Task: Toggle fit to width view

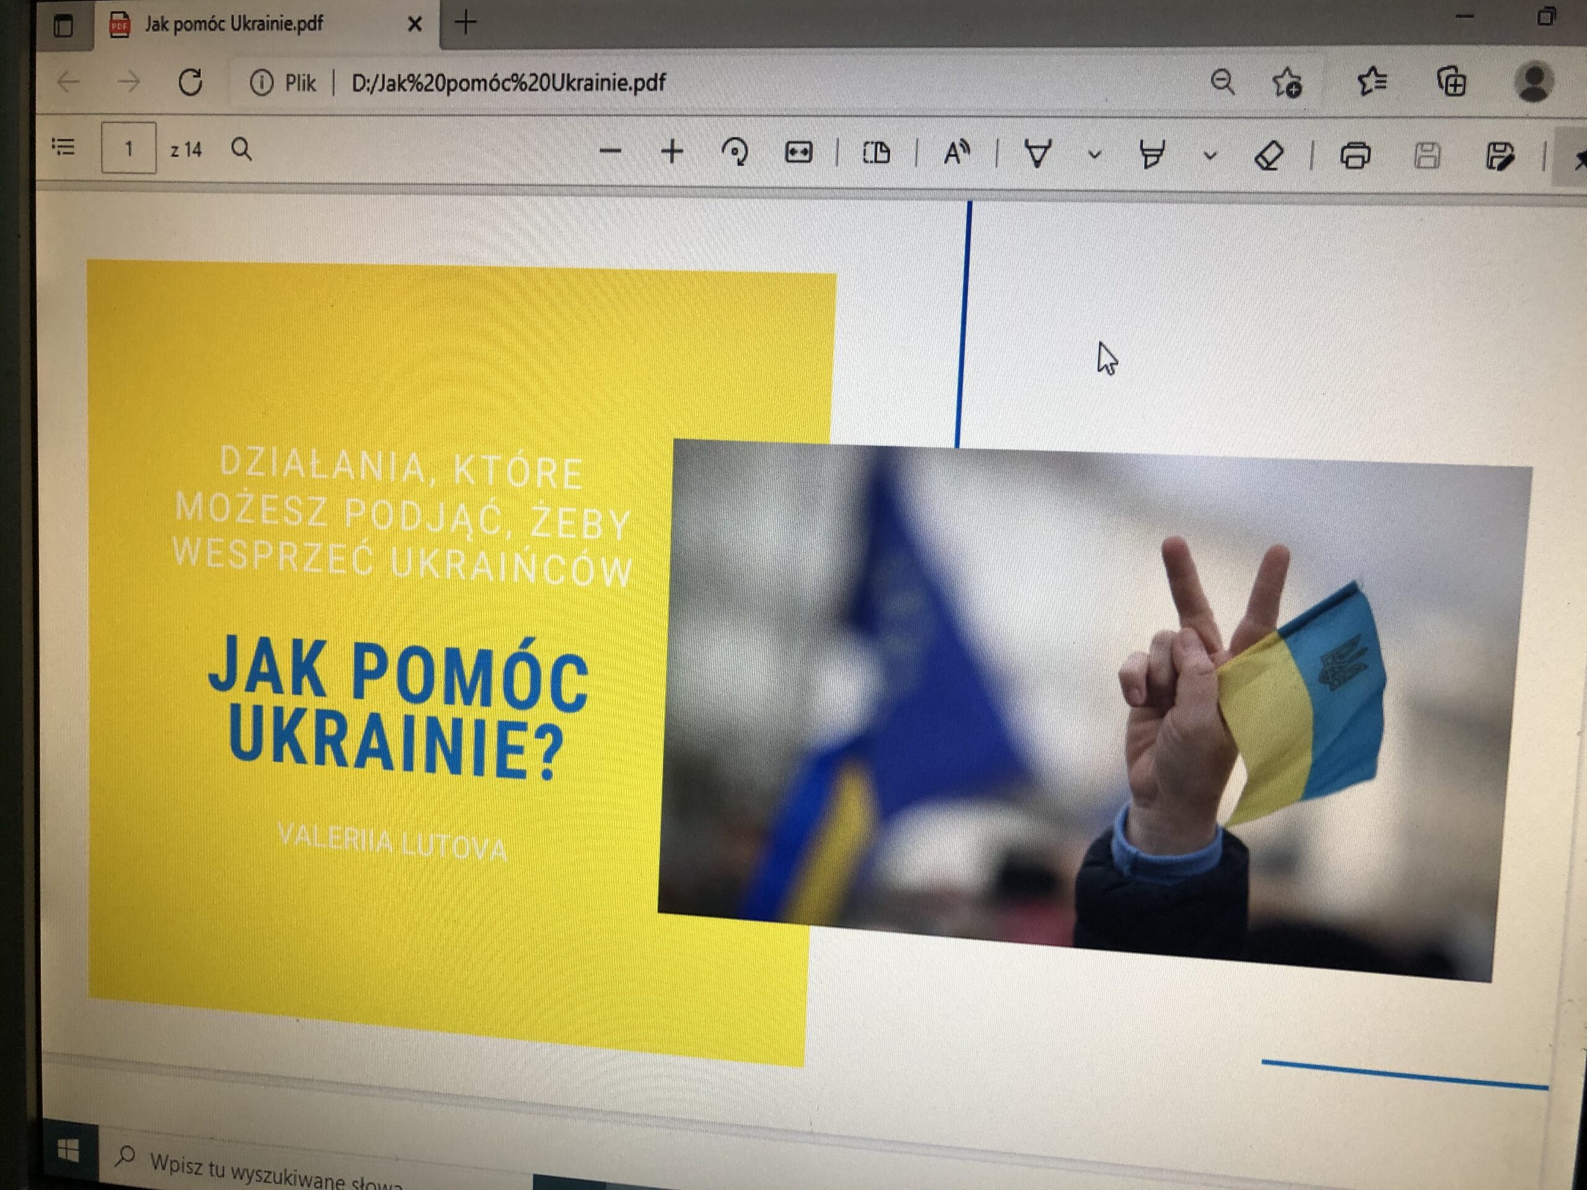Action: 798,152
